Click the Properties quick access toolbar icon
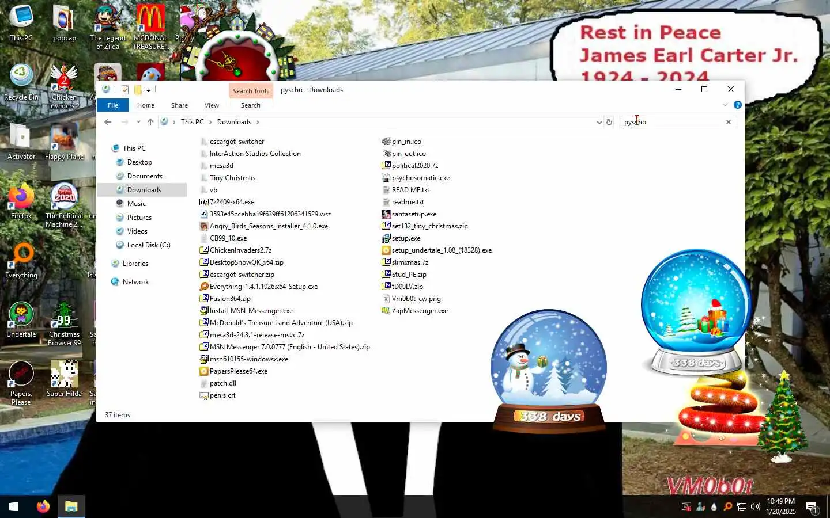This screenshot has width=830, height=518. pyautogui.click(x=125, y=90)
